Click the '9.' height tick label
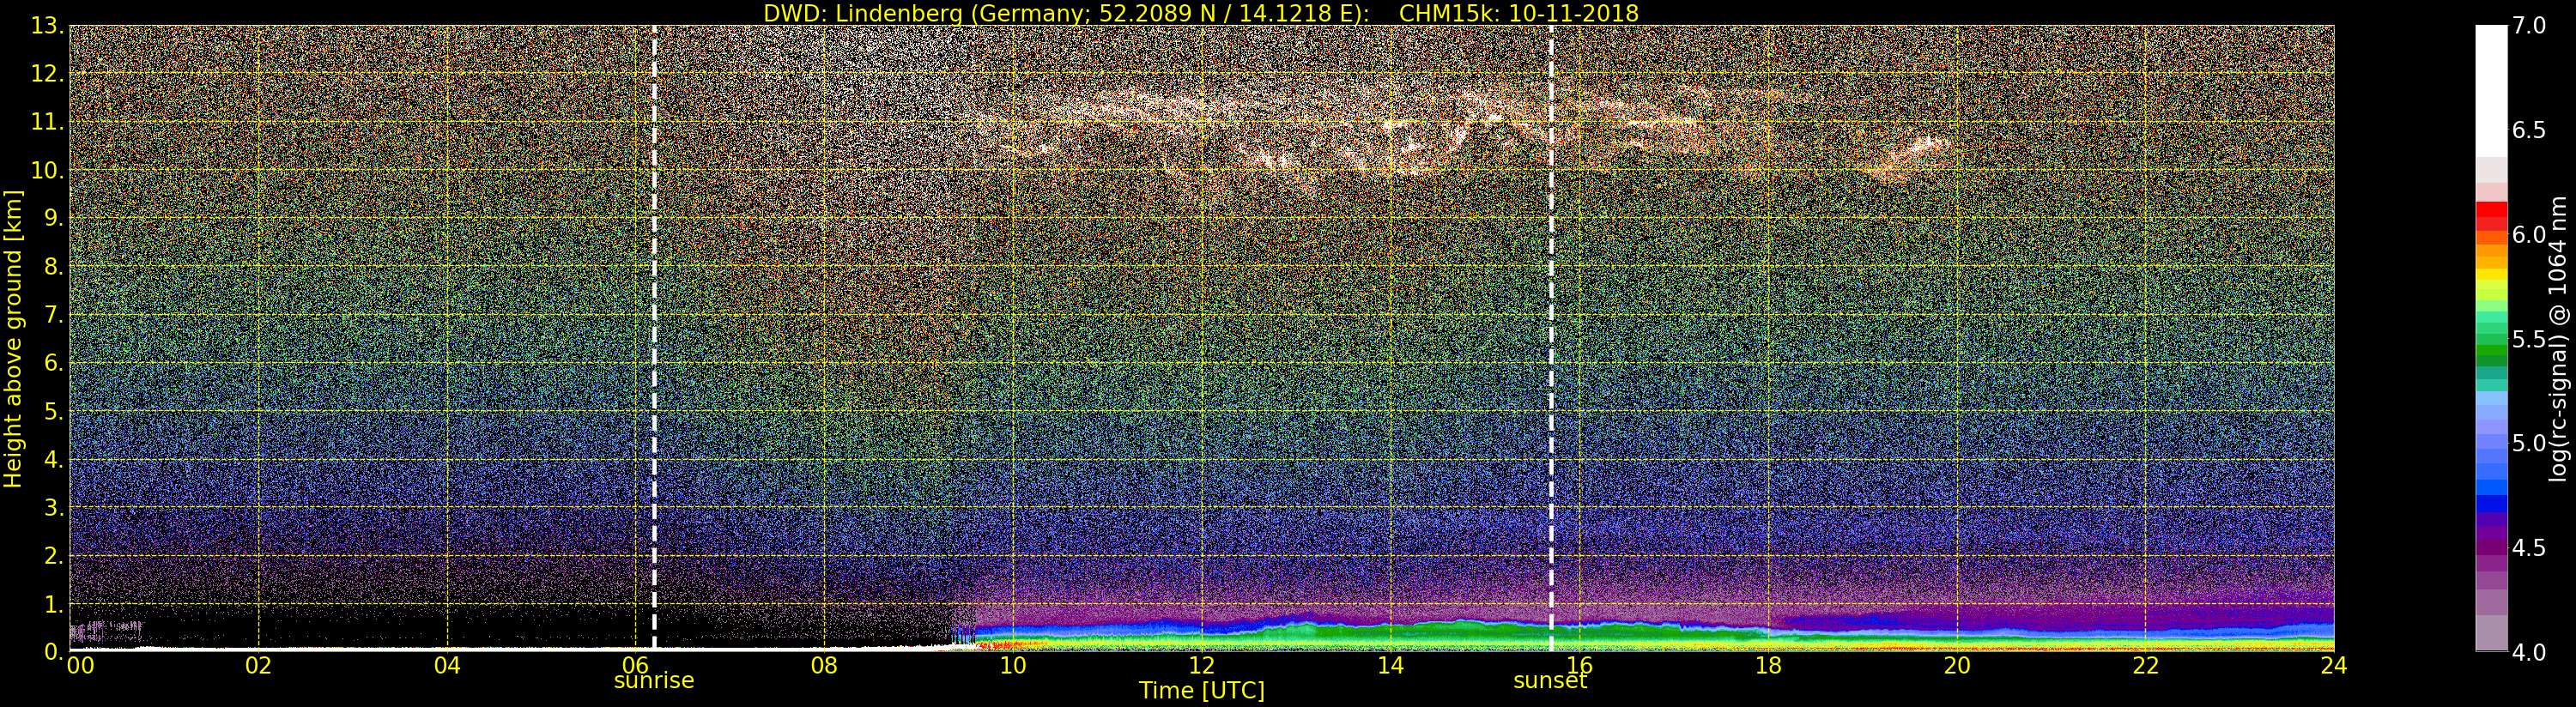The width and height of the screenshot is (2576, 707). pos(53,218)
